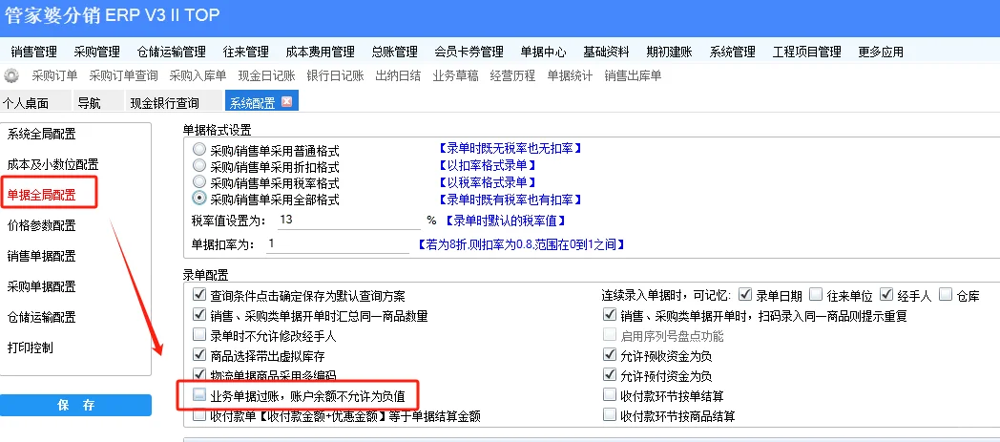This screenshot has width=1000, height=442.
Task: Open 单据统计 shortcut
Action: (571, 76)
